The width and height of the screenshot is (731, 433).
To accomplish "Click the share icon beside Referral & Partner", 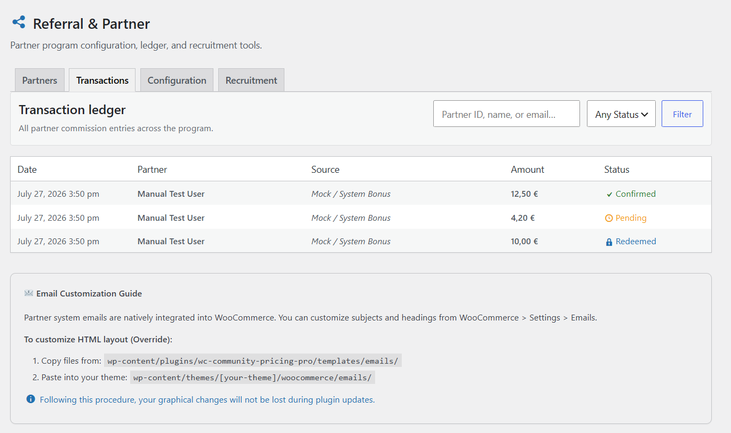I will coord(19,22).
